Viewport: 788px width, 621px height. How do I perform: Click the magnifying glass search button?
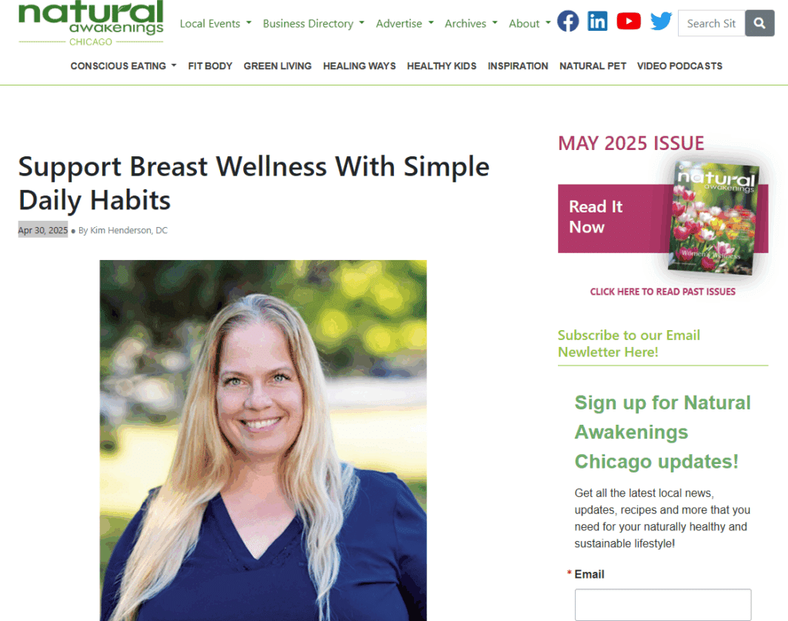tap(760, 23)
